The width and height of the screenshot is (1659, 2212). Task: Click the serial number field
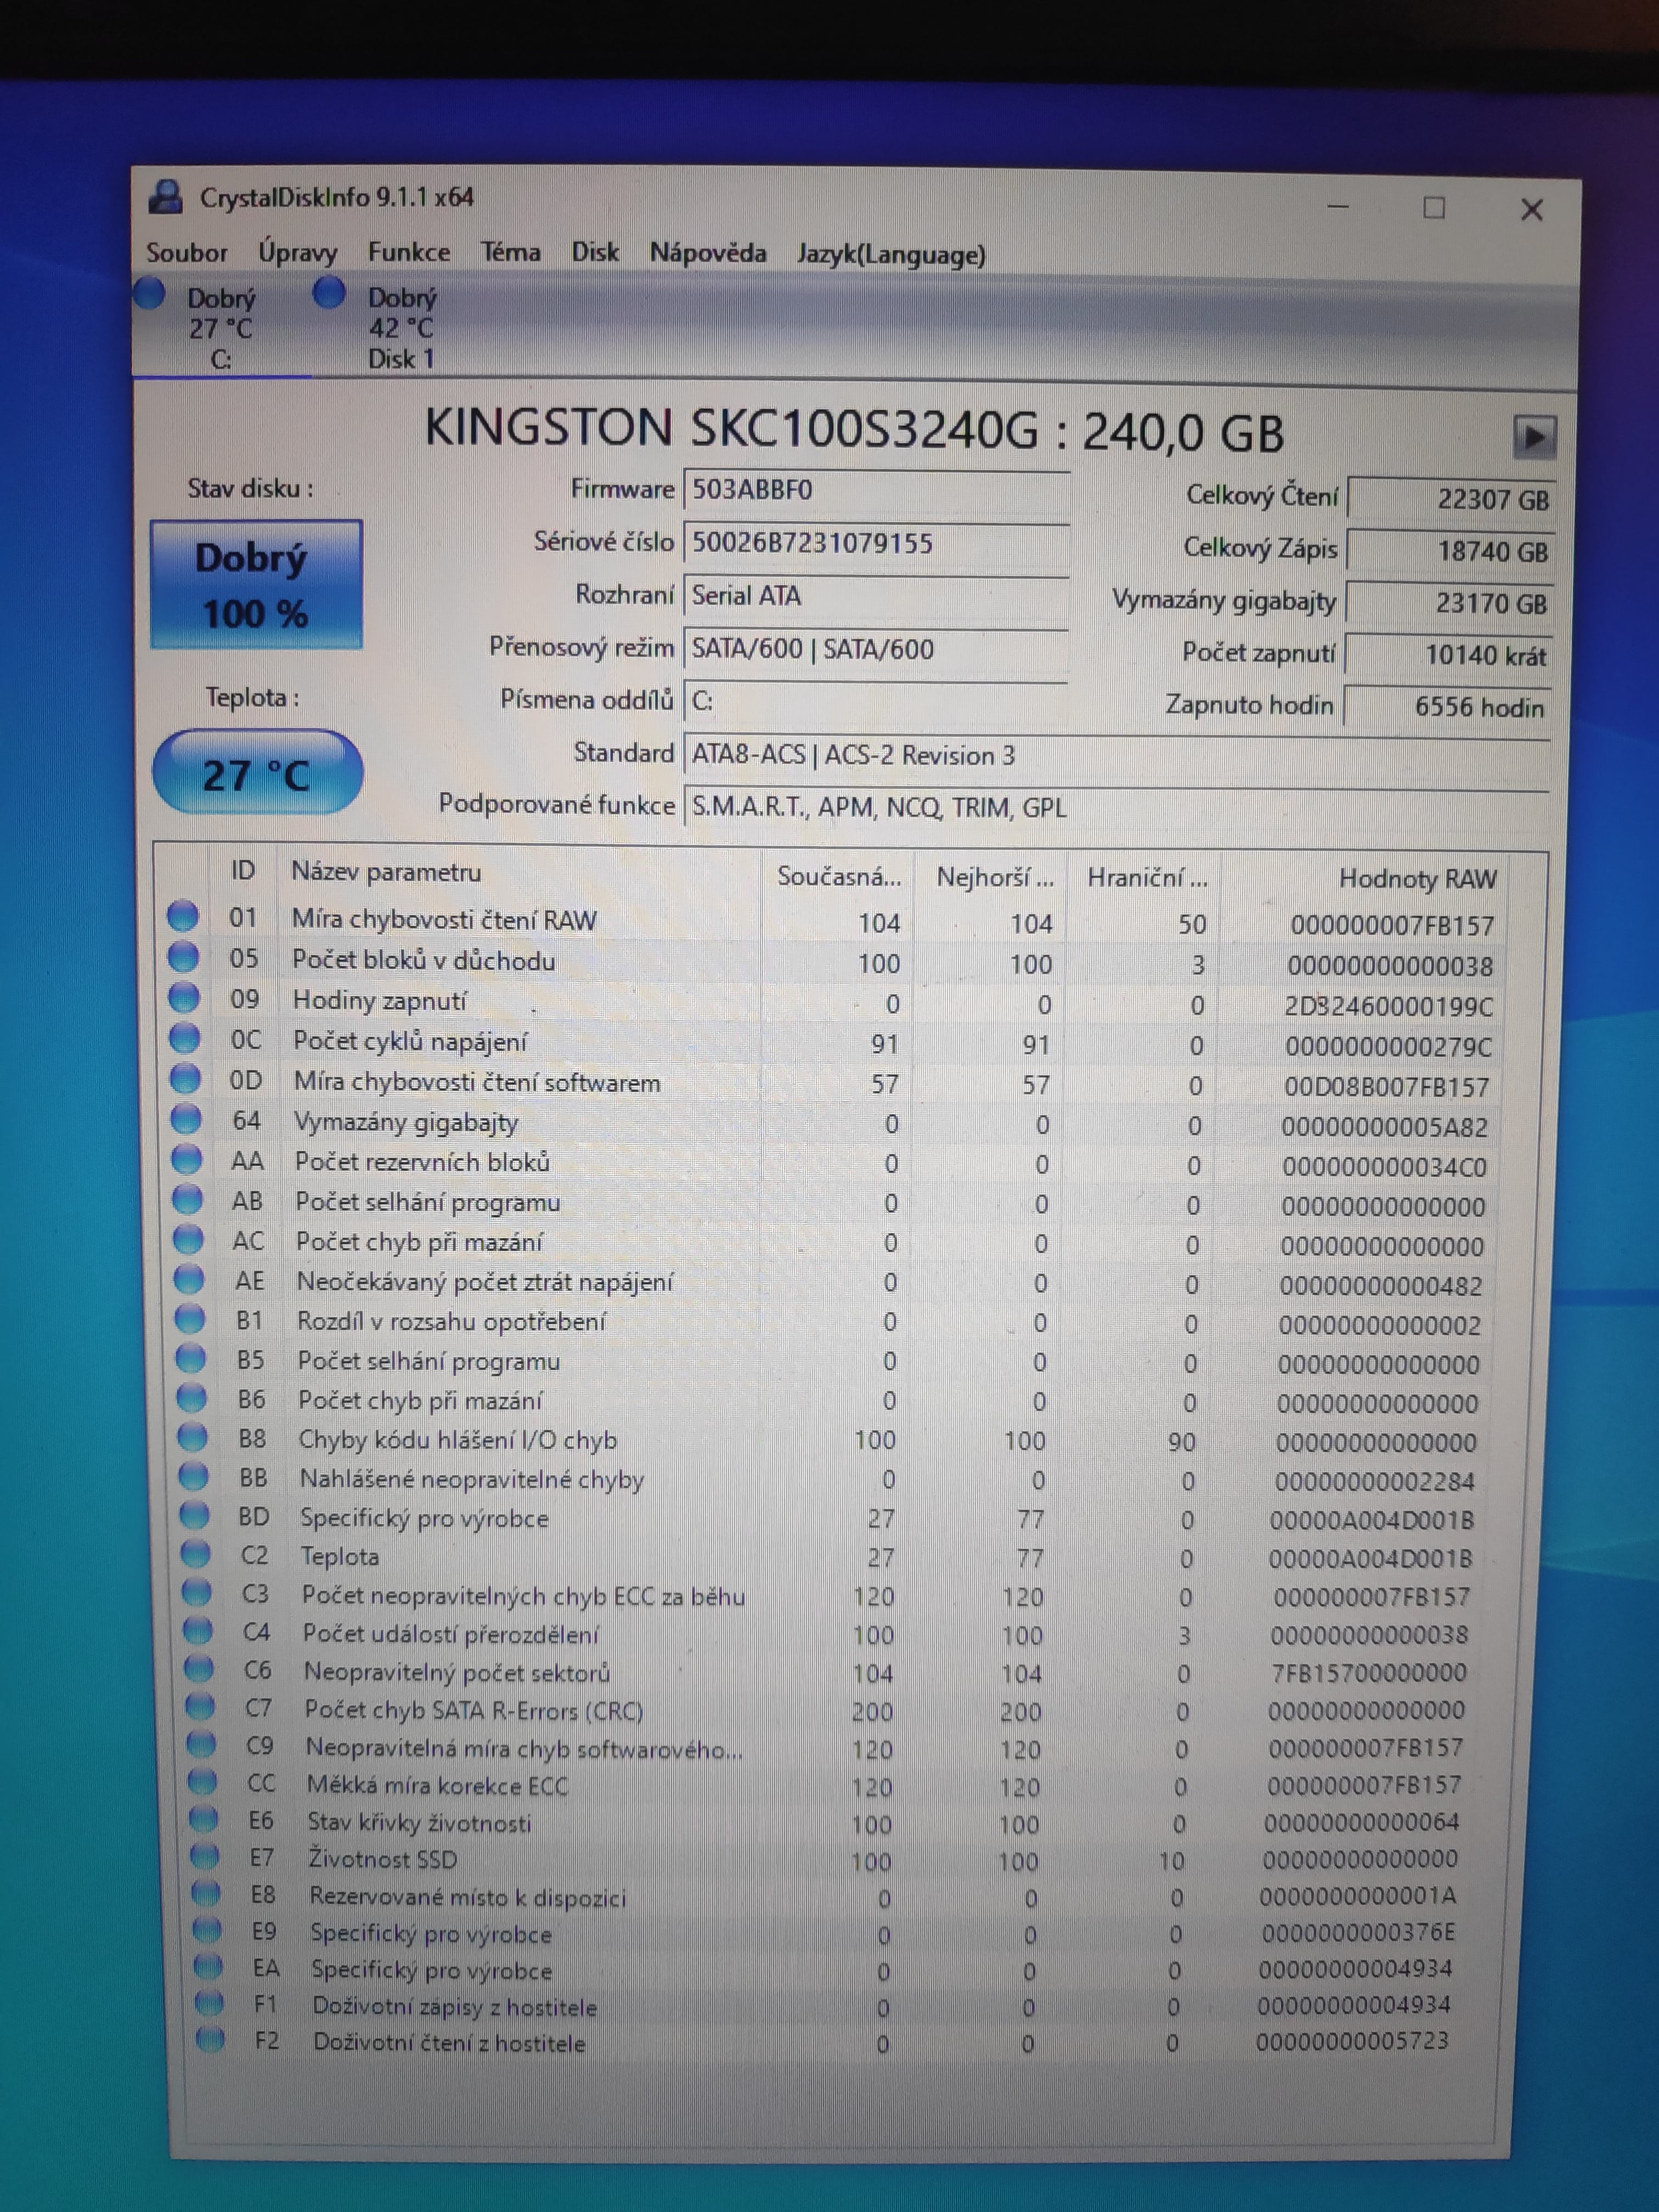coord(876,543)
